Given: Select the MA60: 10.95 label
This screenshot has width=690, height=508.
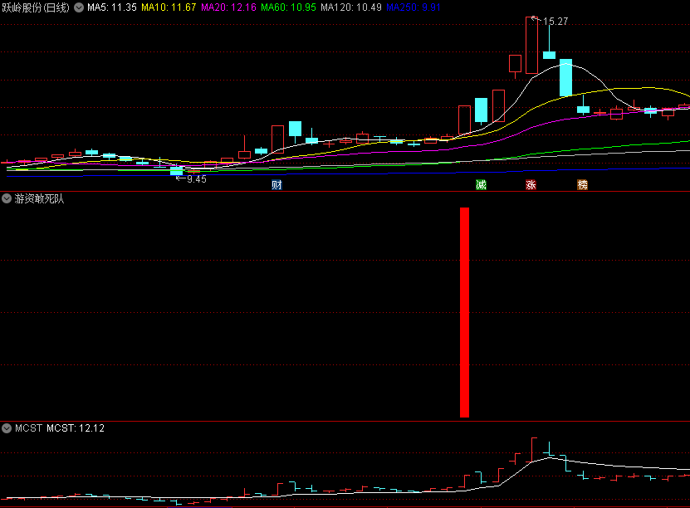Looking at the screenshot, I should click(x=288, y=7).
